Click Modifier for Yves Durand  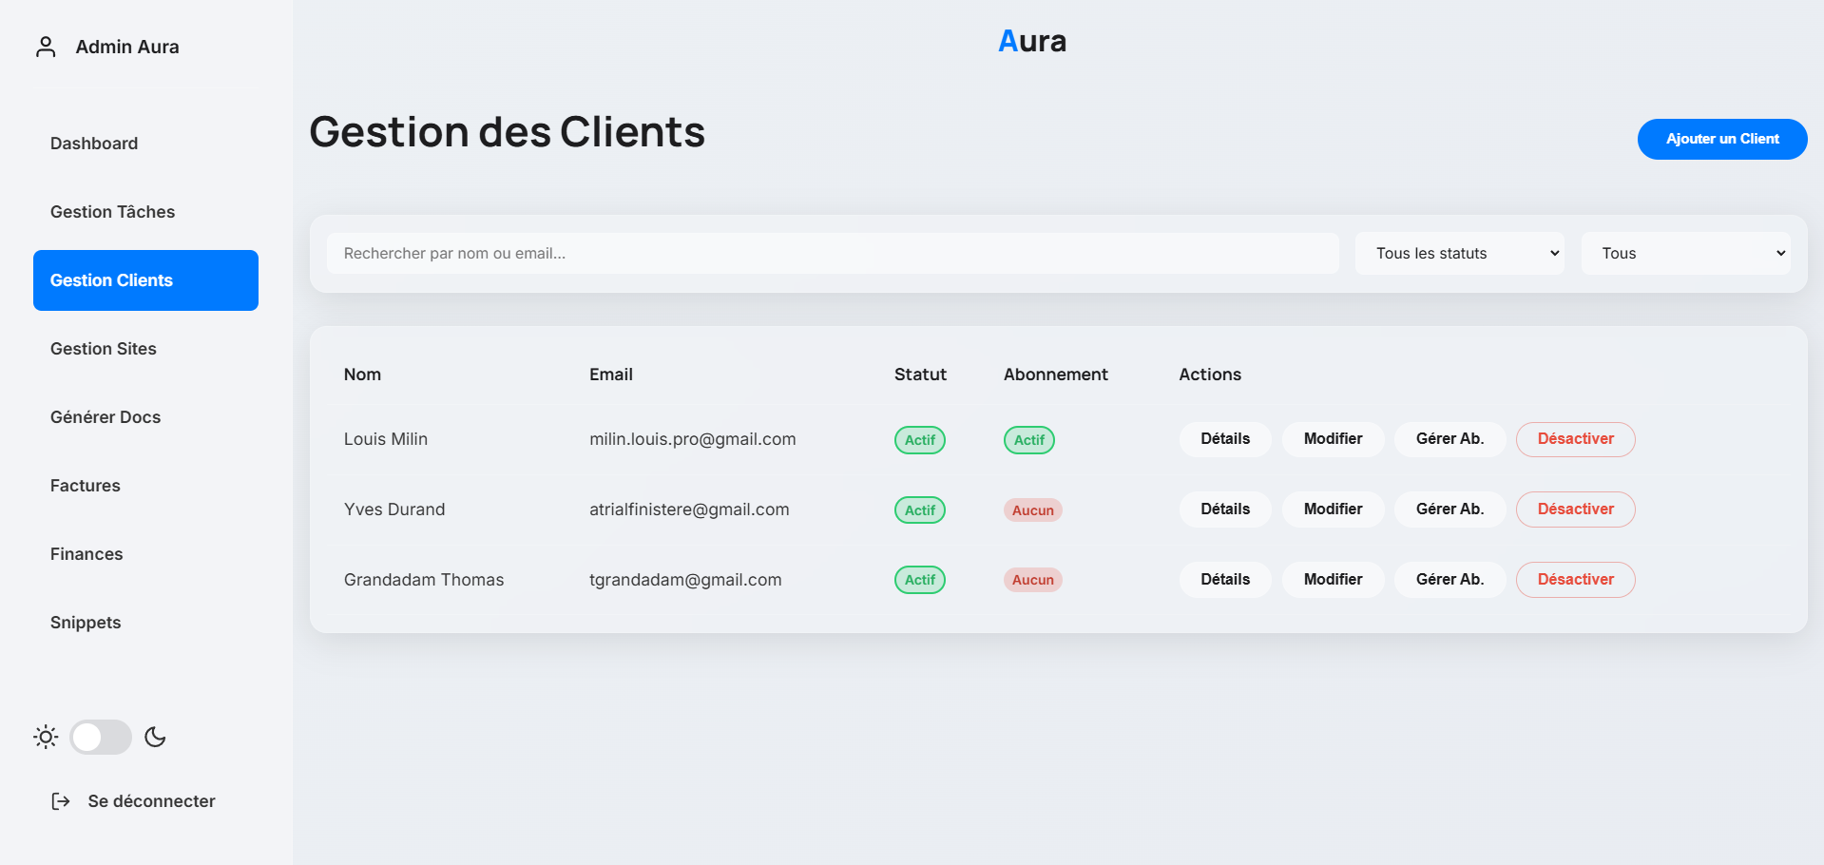pyautogui.click(x=1332, y=509)
